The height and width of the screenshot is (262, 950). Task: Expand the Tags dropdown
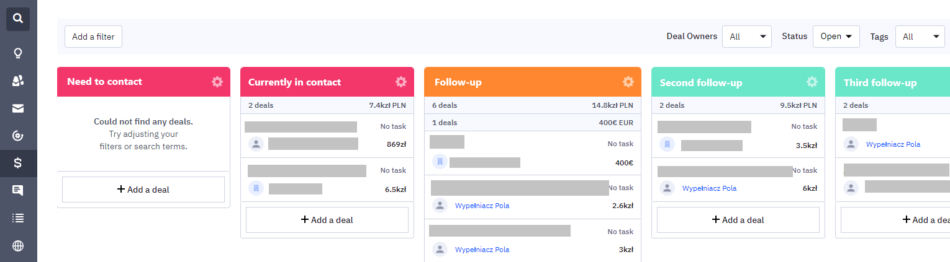pyautogui.click(x=920, y=37)
